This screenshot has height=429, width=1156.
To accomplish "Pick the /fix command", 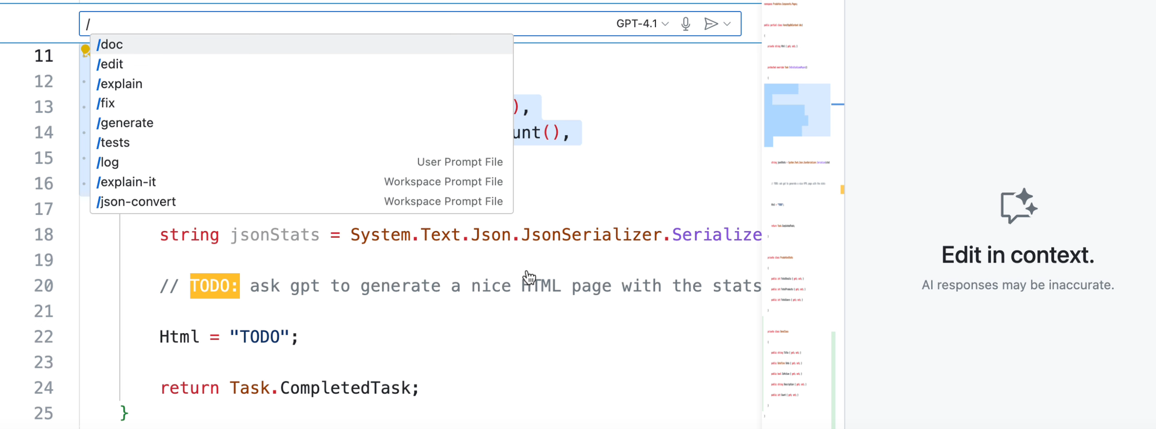I will tap(106, 103).
